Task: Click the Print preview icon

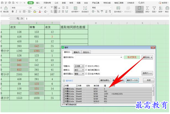Action: [13, 3]
